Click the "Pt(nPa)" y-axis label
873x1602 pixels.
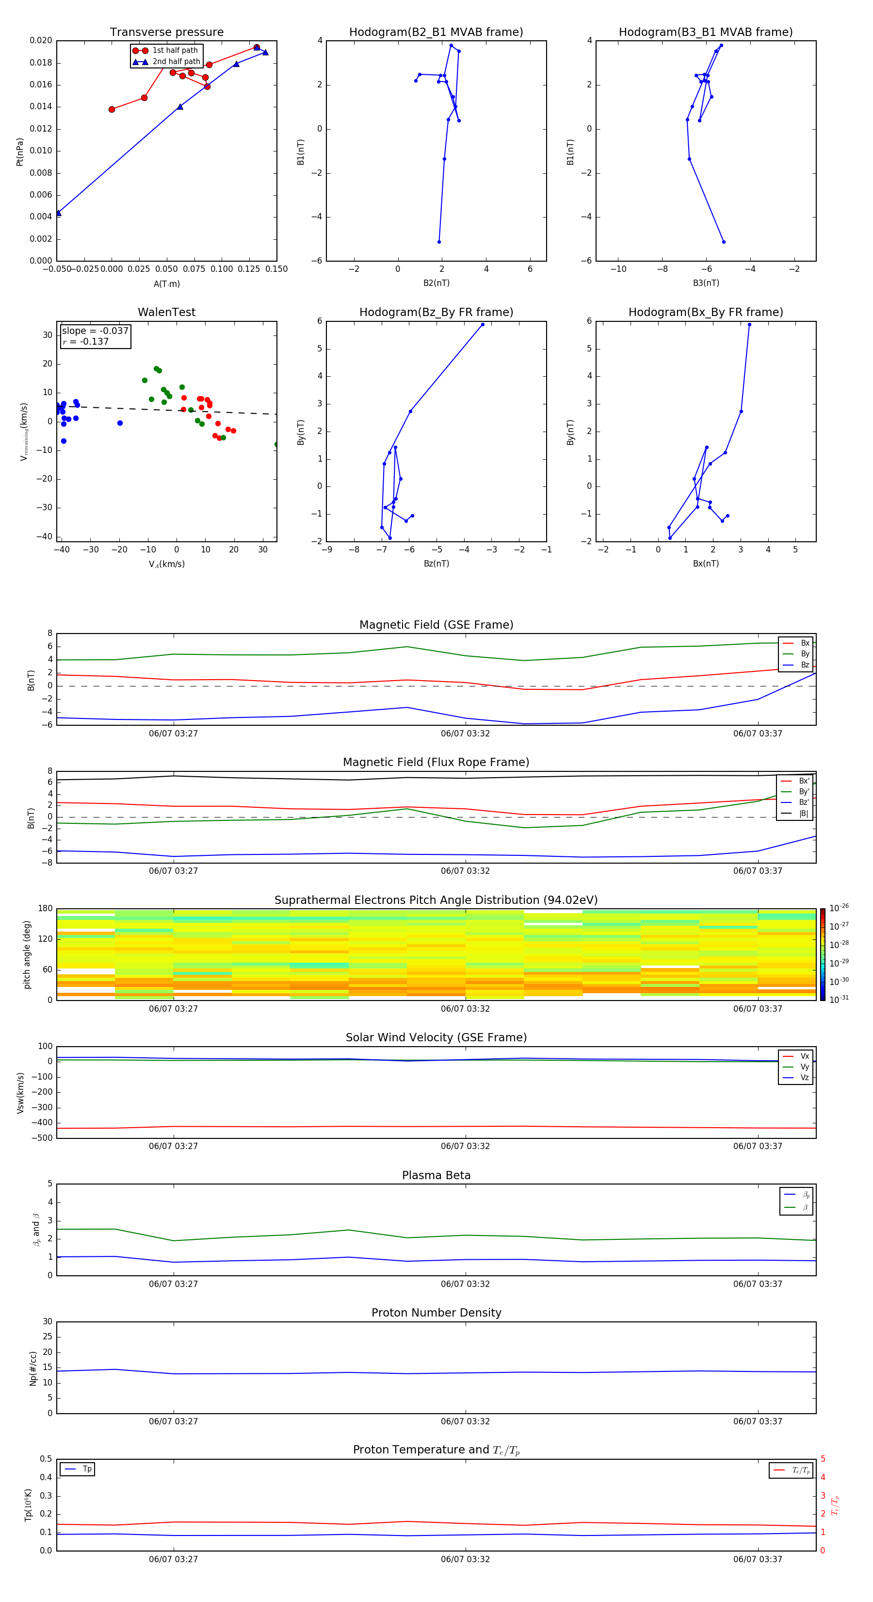click(19, 151)
